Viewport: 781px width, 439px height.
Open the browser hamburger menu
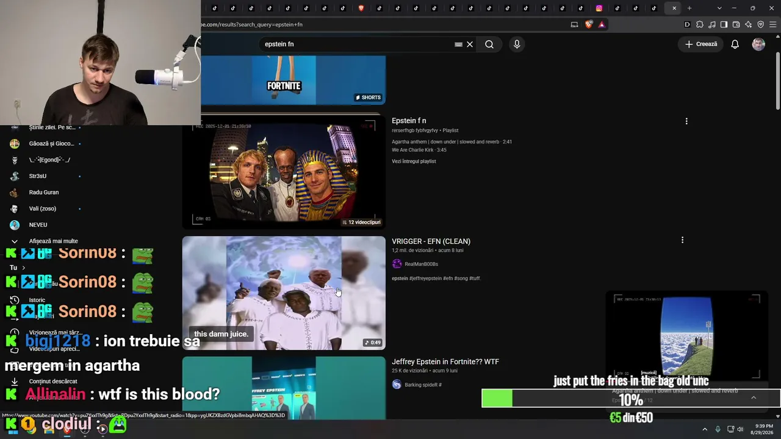point(773,24)
